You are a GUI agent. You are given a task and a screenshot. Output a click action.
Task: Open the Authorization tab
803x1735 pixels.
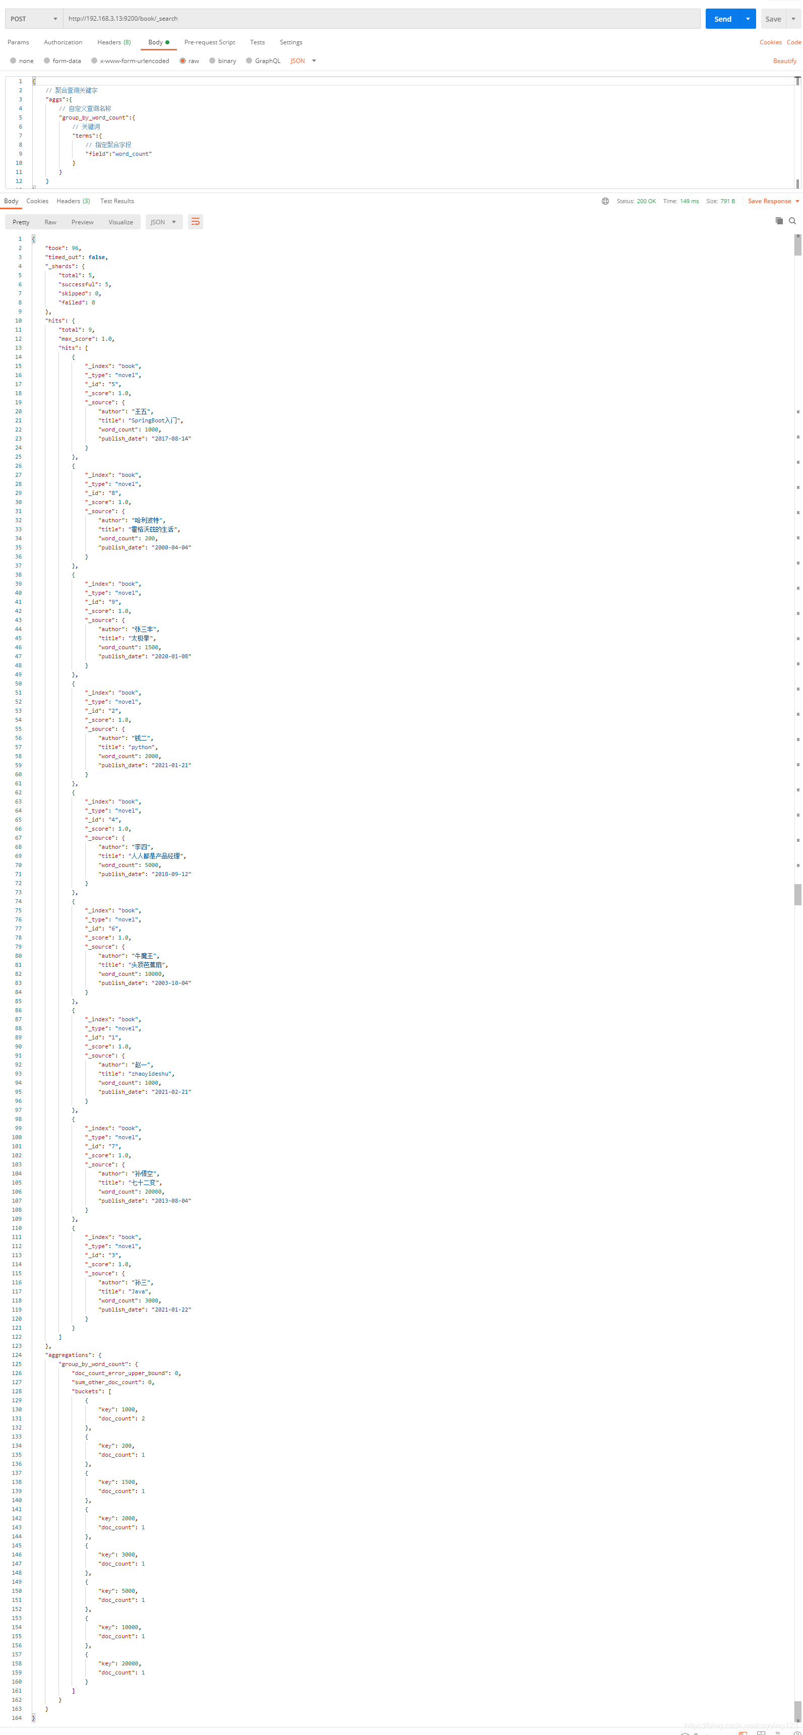click(63, 42)
